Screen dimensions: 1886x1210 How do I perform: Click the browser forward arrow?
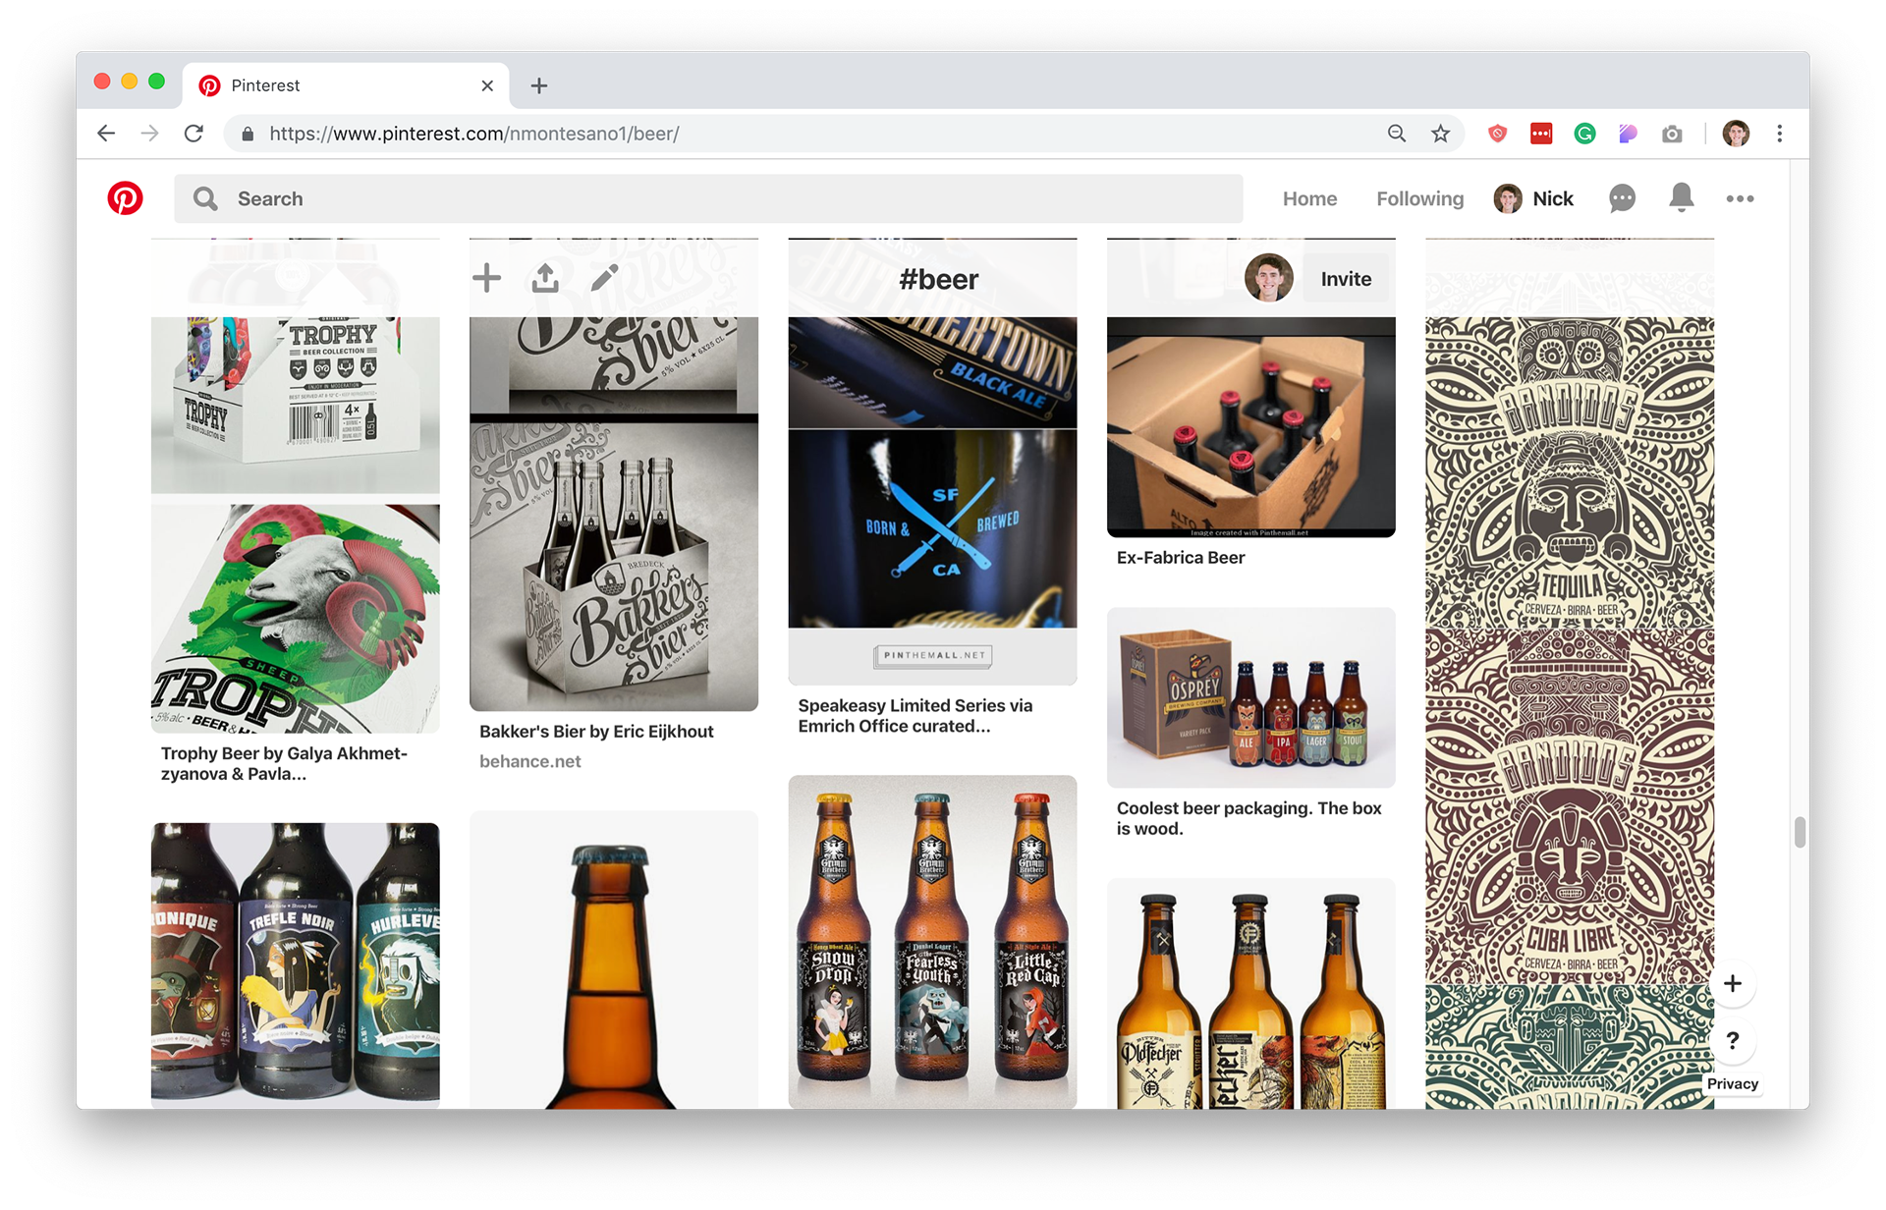tap(149, 134)
